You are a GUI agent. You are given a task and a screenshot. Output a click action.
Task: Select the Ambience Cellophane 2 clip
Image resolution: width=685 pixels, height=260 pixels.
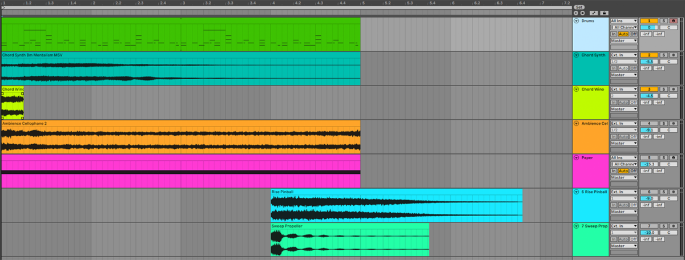(x=180, y=137)
